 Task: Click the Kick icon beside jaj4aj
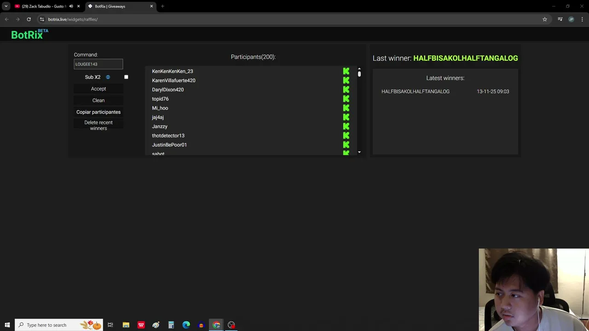click(346, 117)
